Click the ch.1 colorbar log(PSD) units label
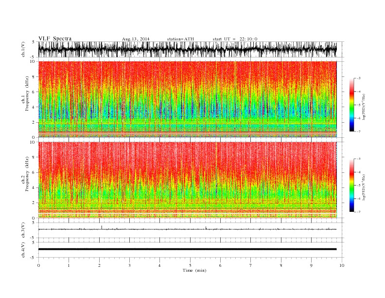The height and width of the screenshot is (298, 385). tap(364, 107)
